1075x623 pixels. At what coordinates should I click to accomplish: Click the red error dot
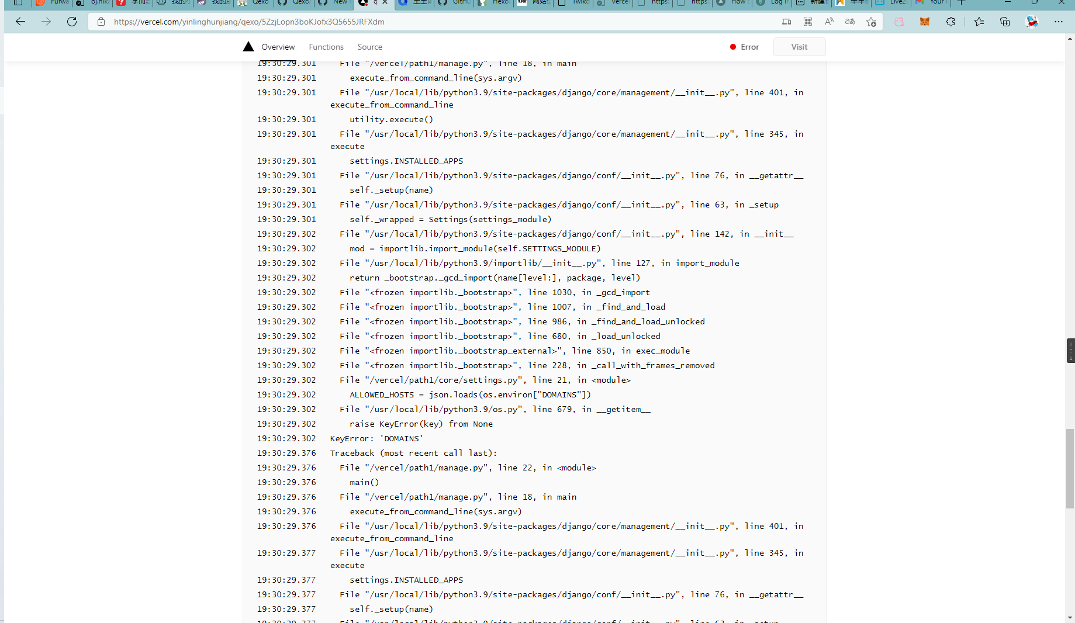(732, 47)
